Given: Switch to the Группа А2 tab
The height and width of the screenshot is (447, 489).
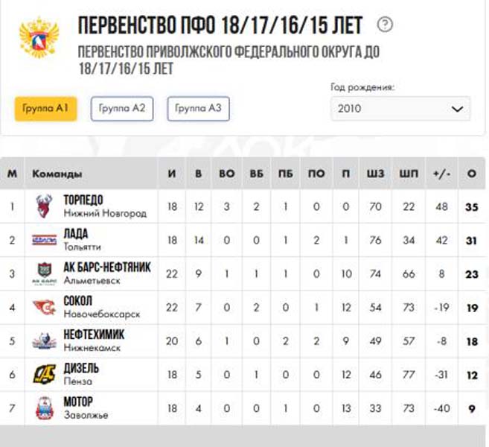Looking at the screenshot, I should (x=122, y=109).
